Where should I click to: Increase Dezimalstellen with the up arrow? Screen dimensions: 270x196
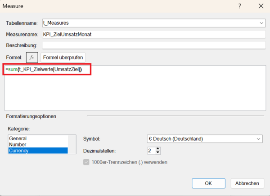[x=158, y=148]
